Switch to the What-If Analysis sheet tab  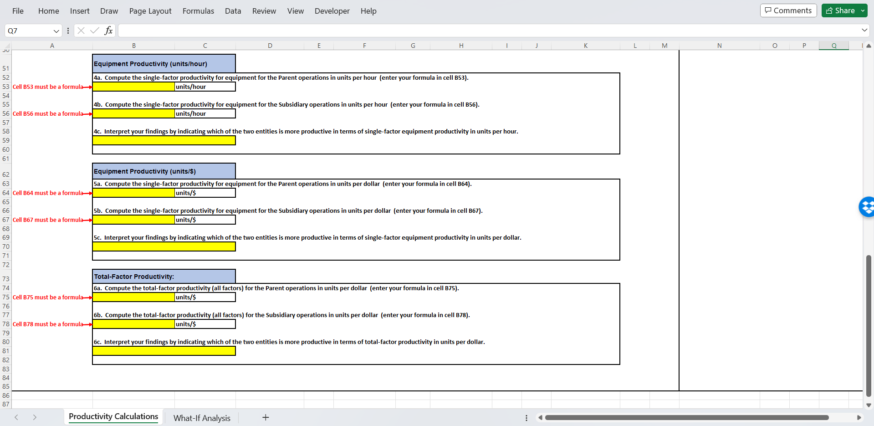[x=202, y=417]
